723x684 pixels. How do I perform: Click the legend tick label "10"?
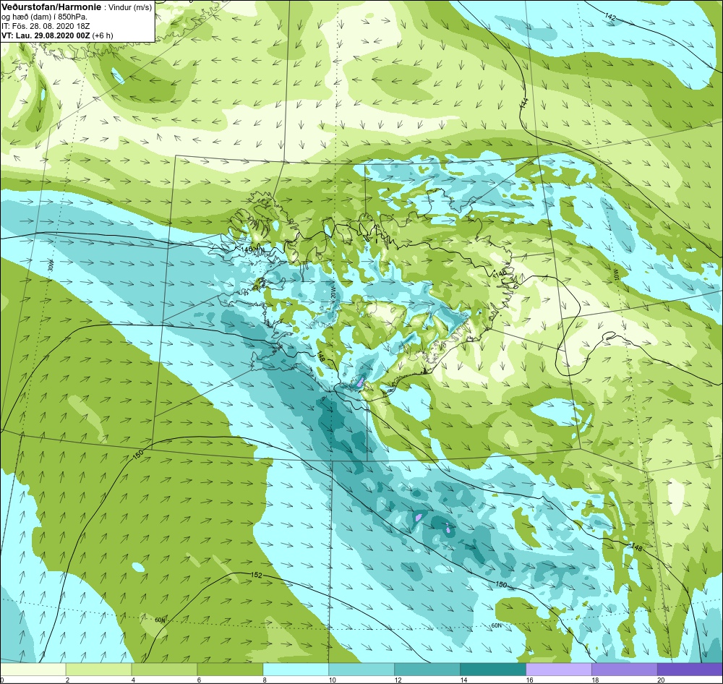pyautogui.click(x=332, y=680)
